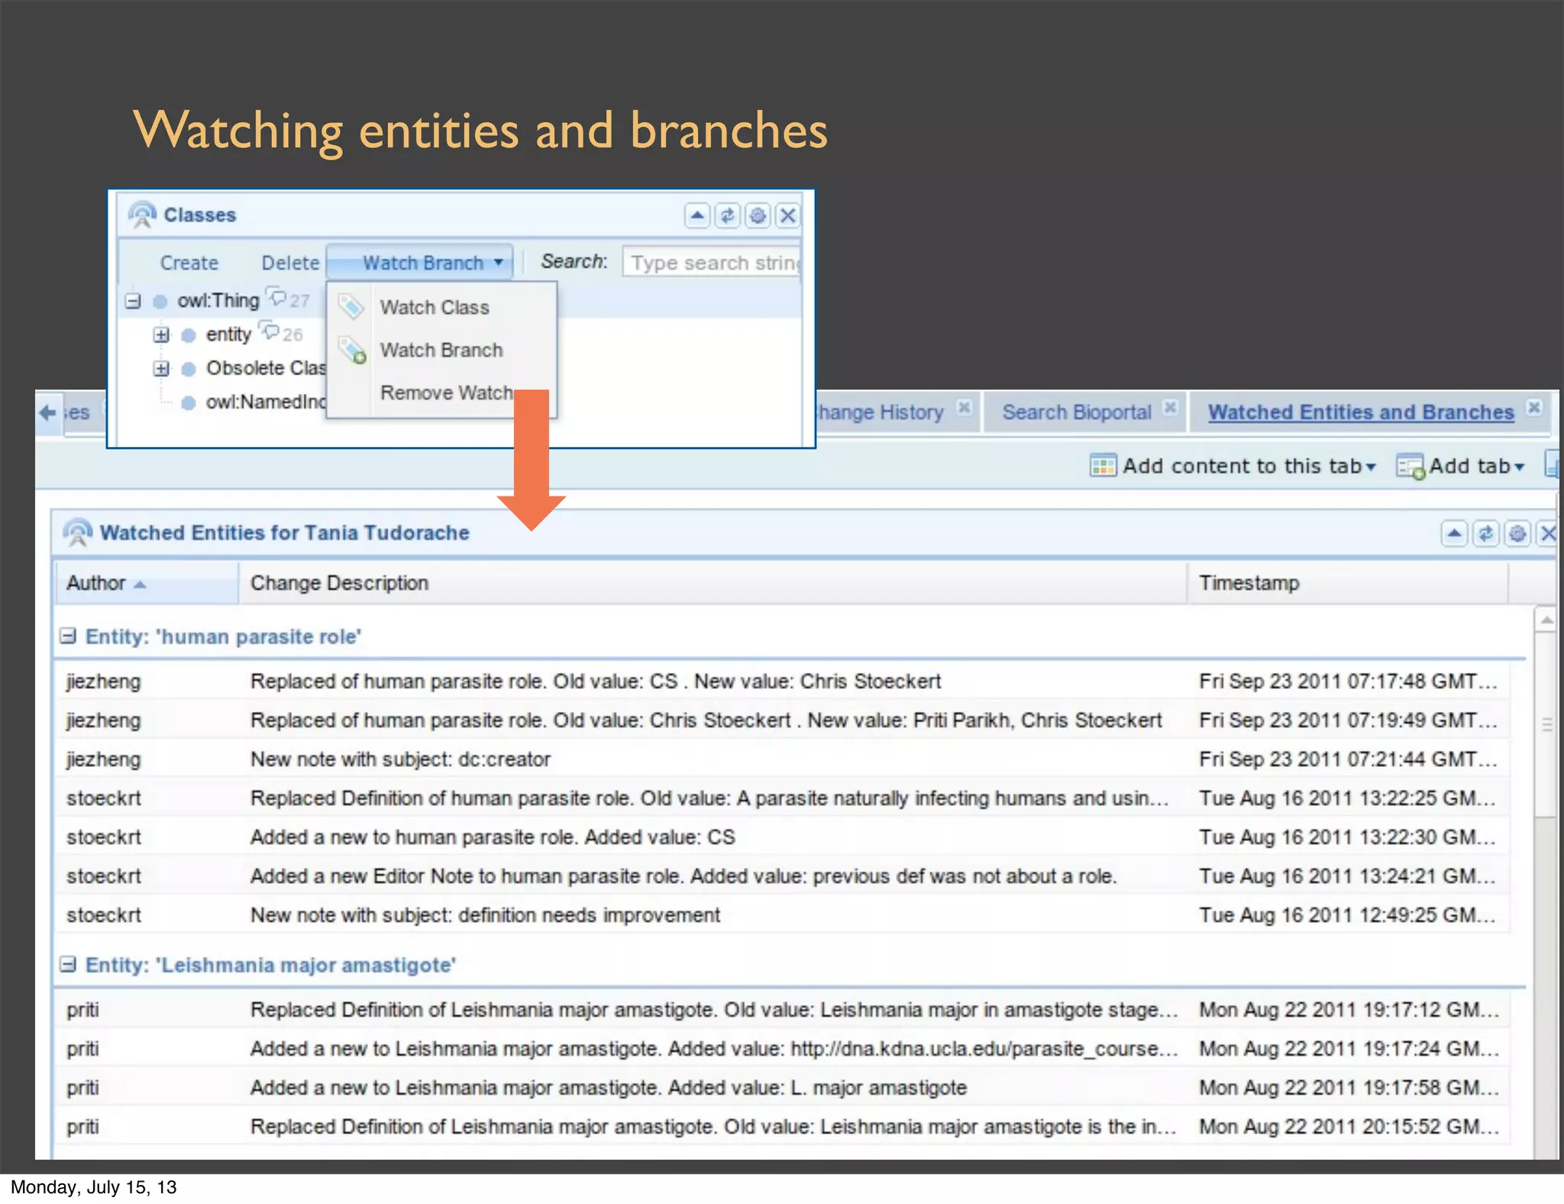This screenshot has height=1204, width=1564.
Task: Open Classes panel settings gear
Action: pos(757,216)
